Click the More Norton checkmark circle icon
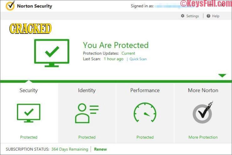The width and height of the screenshot is (232, 155). click(203, 113)
